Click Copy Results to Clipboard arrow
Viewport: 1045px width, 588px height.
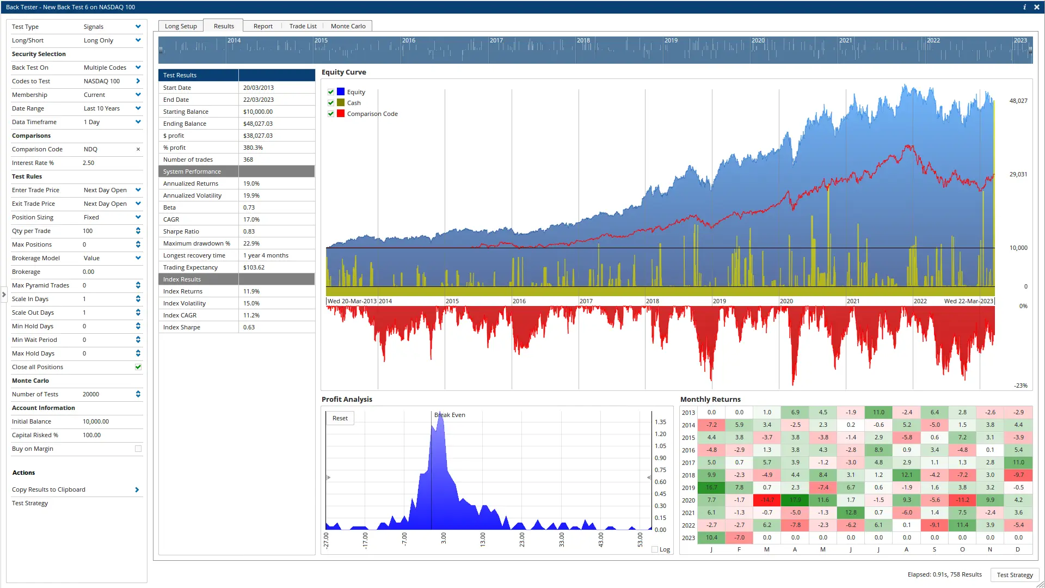[137, 489]
